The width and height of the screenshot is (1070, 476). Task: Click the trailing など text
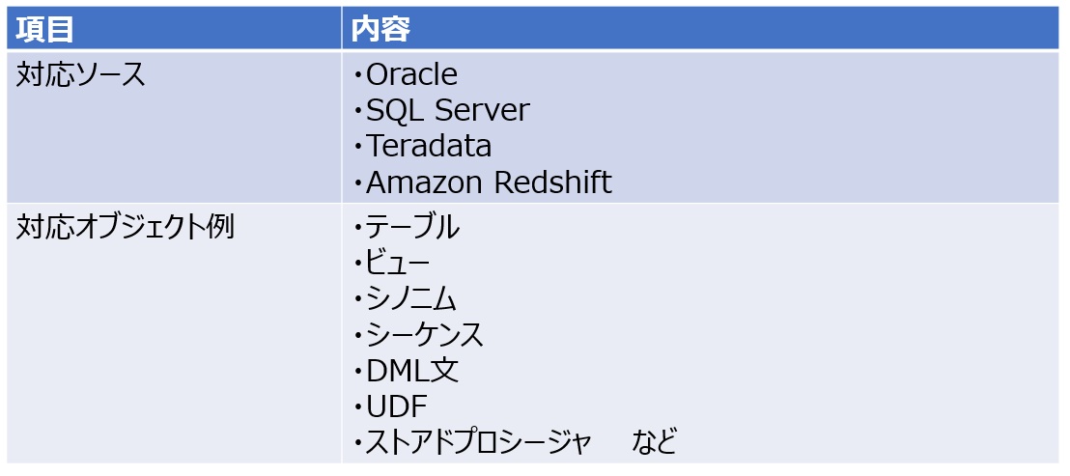[655, 443]
